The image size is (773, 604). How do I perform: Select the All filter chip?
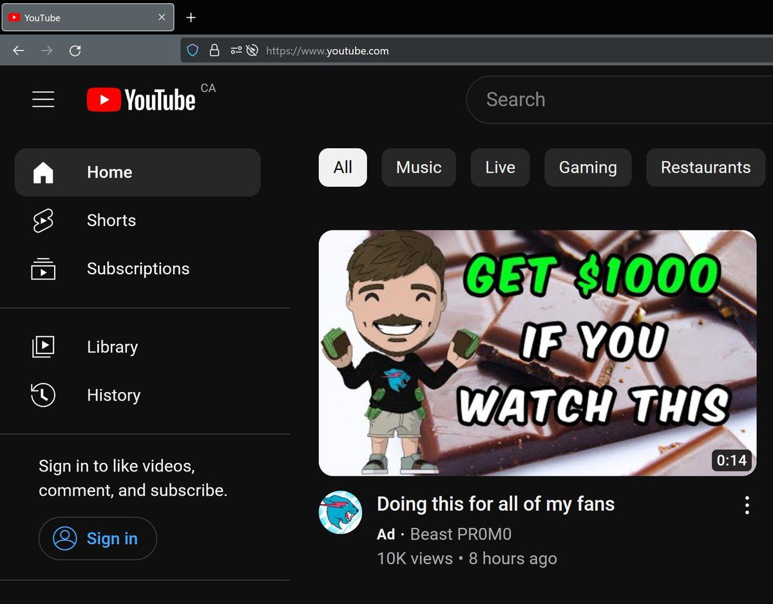point(343,167)
